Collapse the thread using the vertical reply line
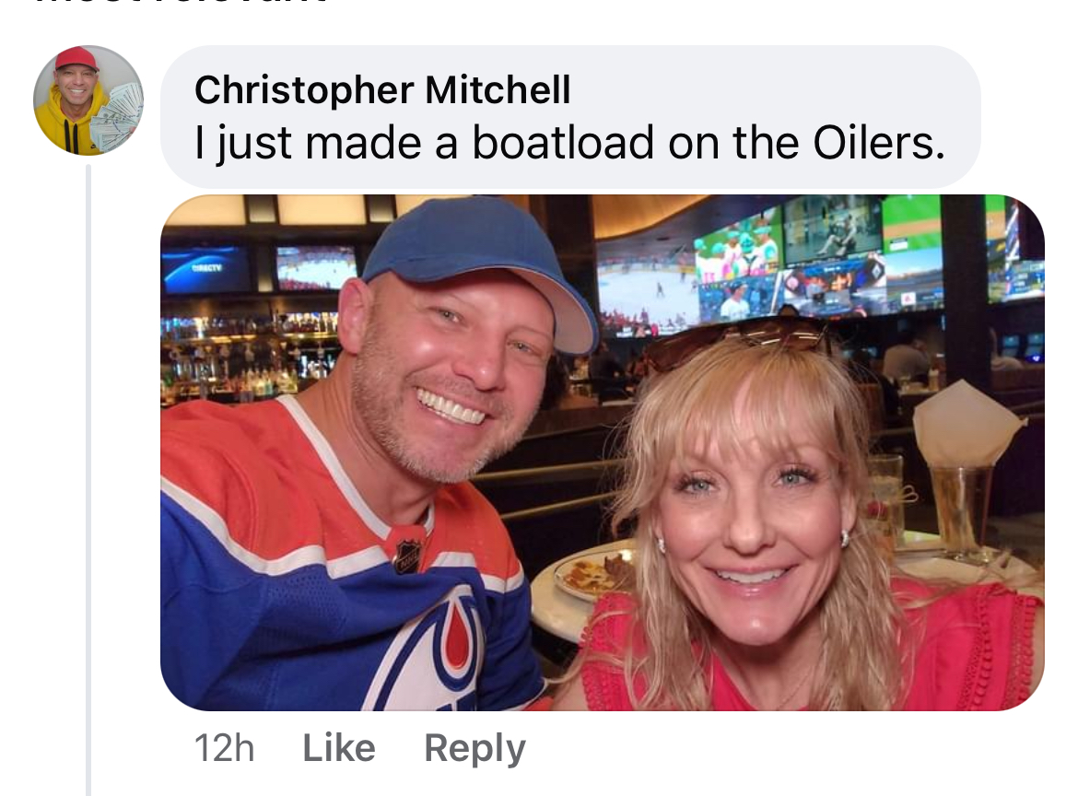1078x796 pixels. 88,480
